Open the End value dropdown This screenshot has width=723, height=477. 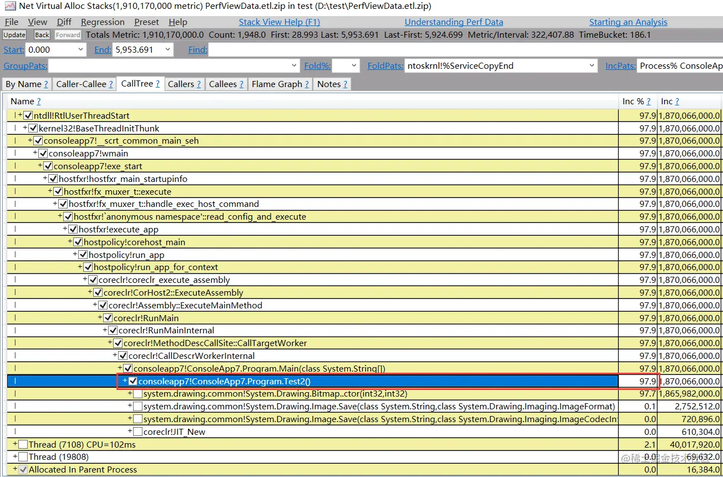point(167,50)
